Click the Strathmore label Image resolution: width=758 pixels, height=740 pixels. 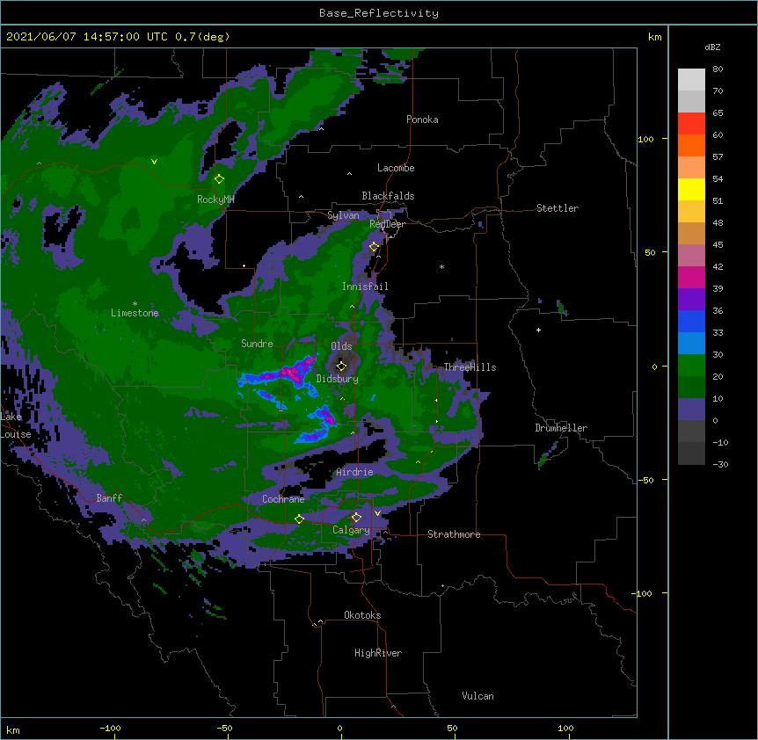(x=454, y=534)
